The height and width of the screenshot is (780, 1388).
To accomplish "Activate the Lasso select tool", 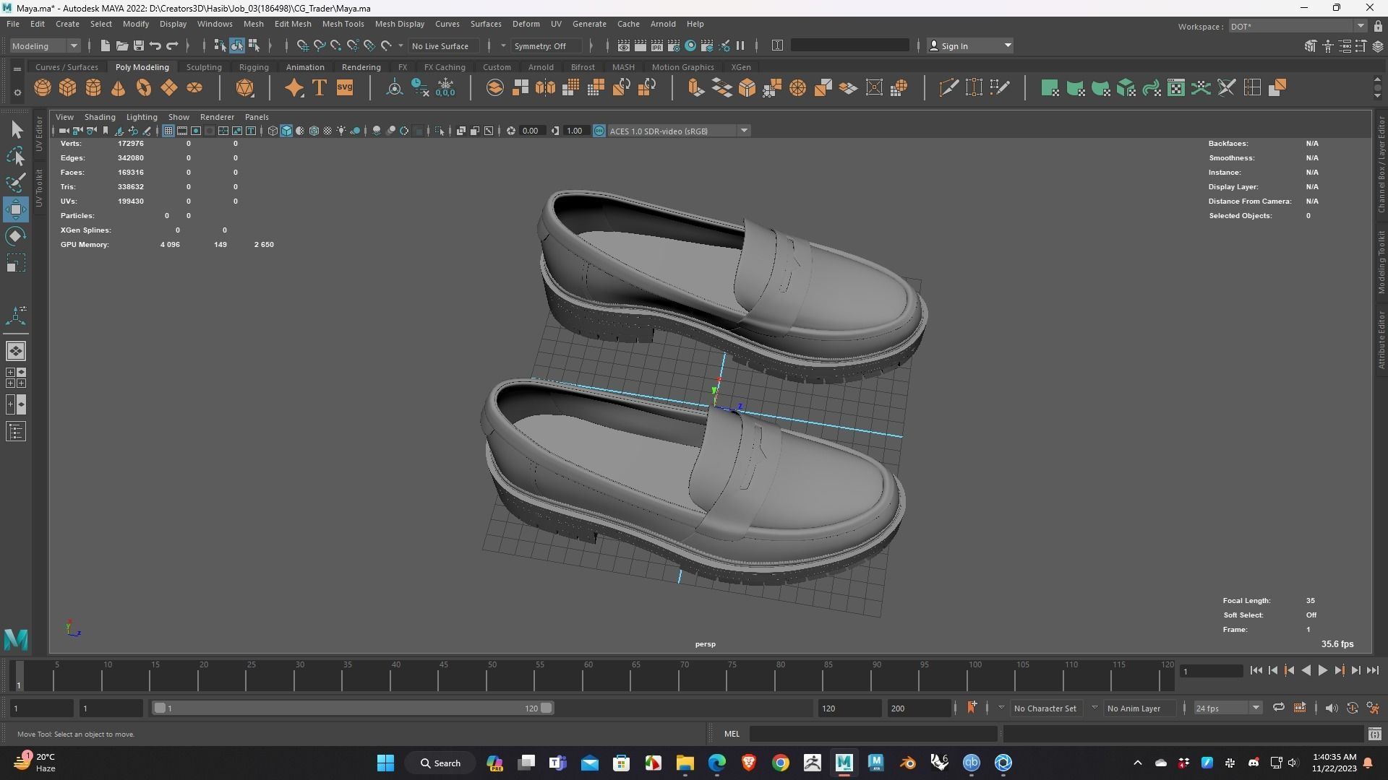I will pos(16,156).
